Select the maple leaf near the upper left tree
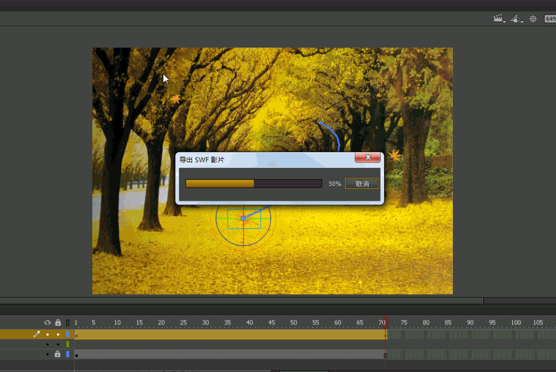Viewport: 556px width, 372px height. [176, 99]
